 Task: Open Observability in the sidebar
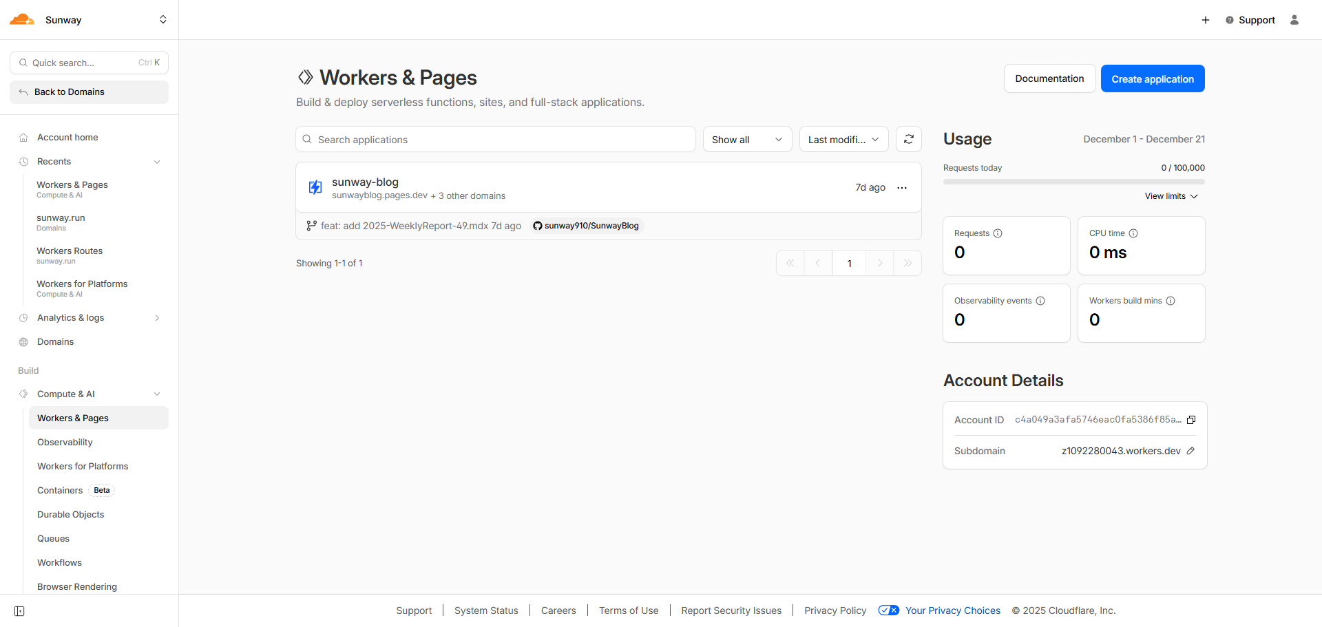coord(65,443)
